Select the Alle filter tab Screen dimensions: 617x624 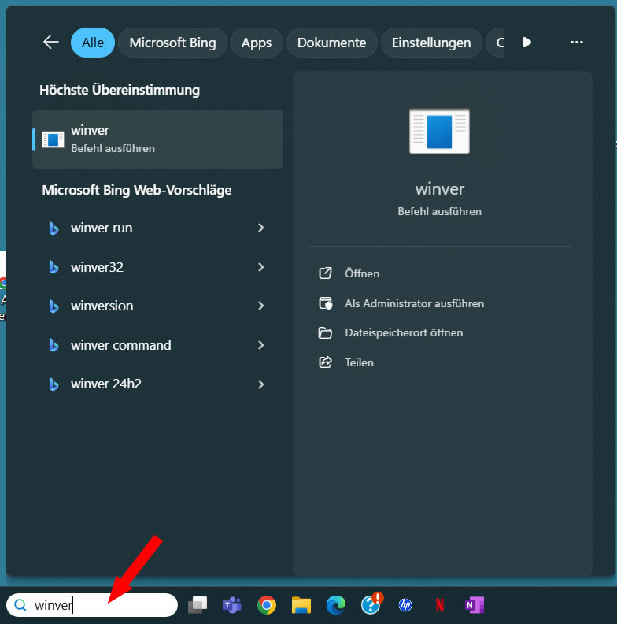tap(93, 43)
